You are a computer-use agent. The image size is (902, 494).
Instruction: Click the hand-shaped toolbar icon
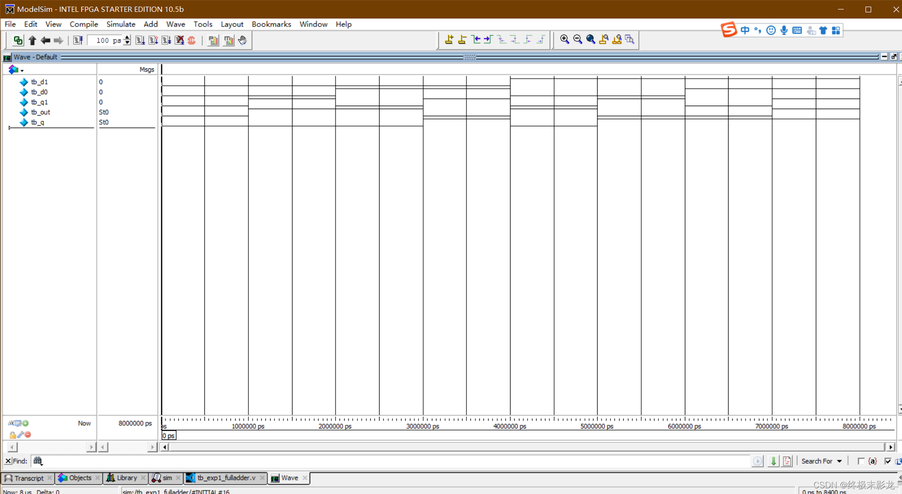point(242,40)
